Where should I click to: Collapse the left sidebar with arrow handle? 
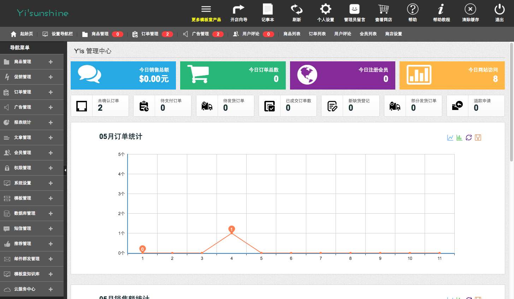(x=65, y=170)
